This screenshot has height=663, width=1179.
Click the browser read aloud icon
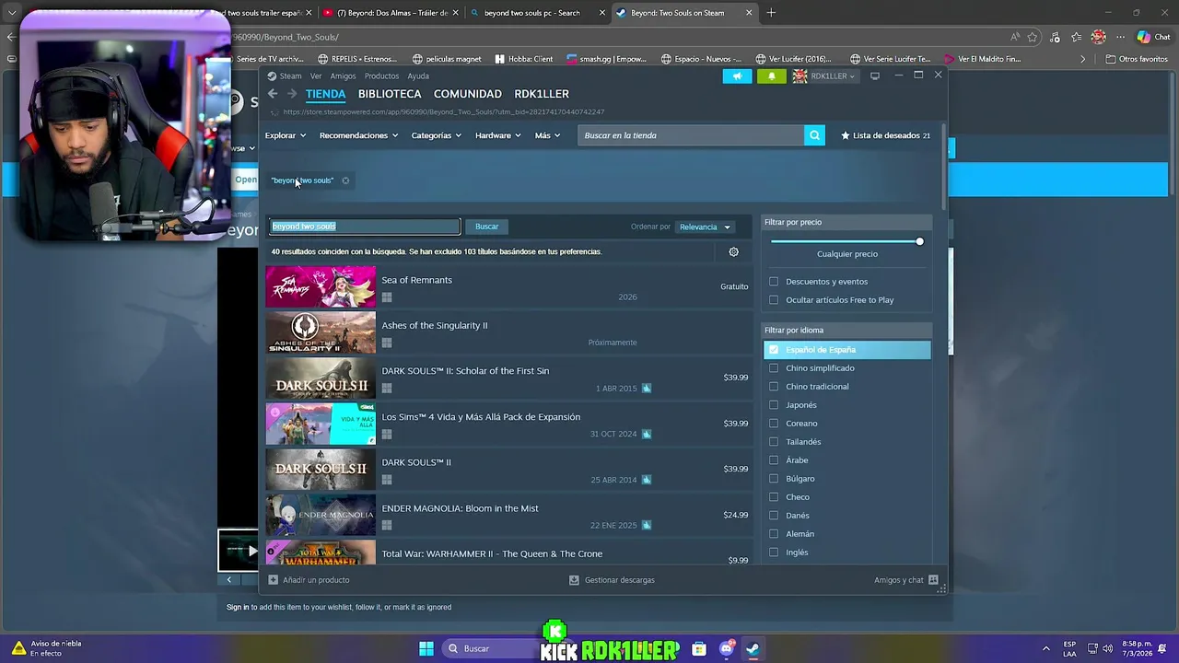click(x=1014, y=37)
